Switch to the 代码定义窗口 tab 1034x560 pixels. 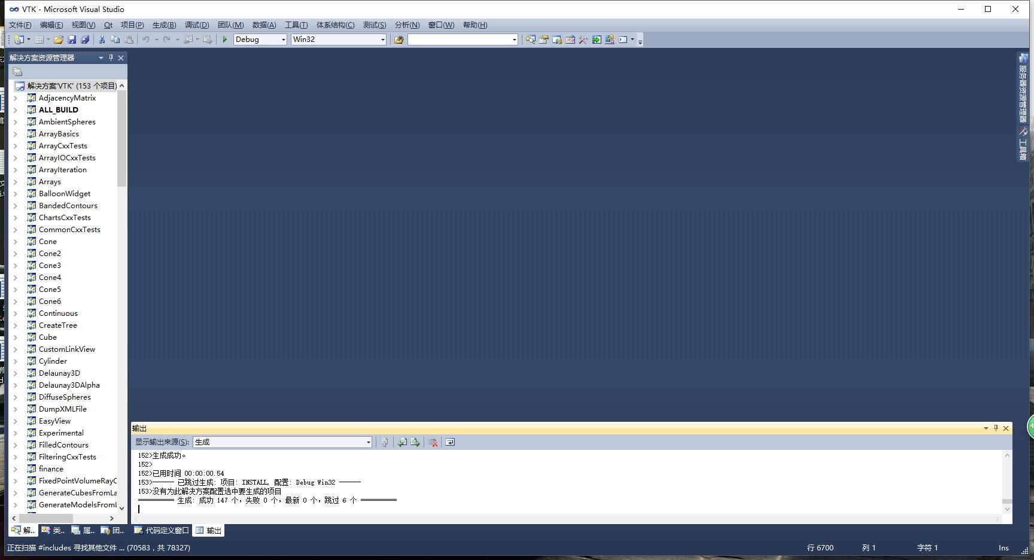[x=161, y=531]
